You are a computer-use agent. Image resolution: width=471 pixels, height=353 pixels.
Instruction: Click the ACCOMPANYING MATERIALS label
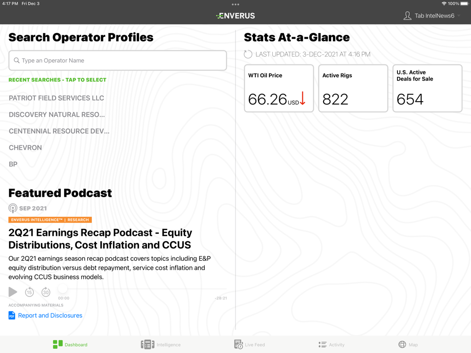(x=36, y=305)
